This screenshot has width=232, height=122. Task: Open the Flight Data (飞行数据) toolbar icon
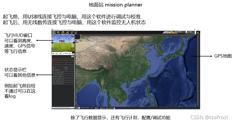(53, 32)
